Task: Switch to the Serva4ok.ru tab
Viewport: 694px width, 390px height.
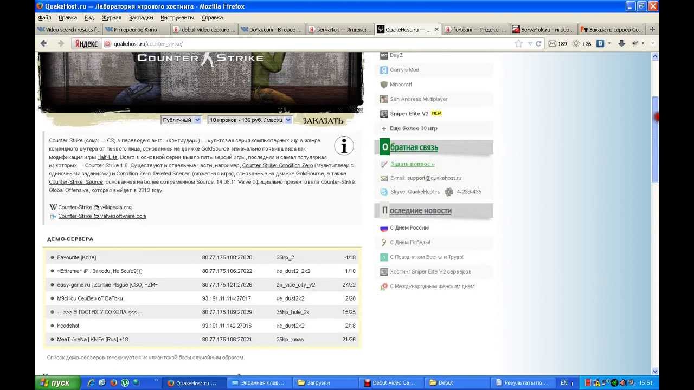Action: 543,30
